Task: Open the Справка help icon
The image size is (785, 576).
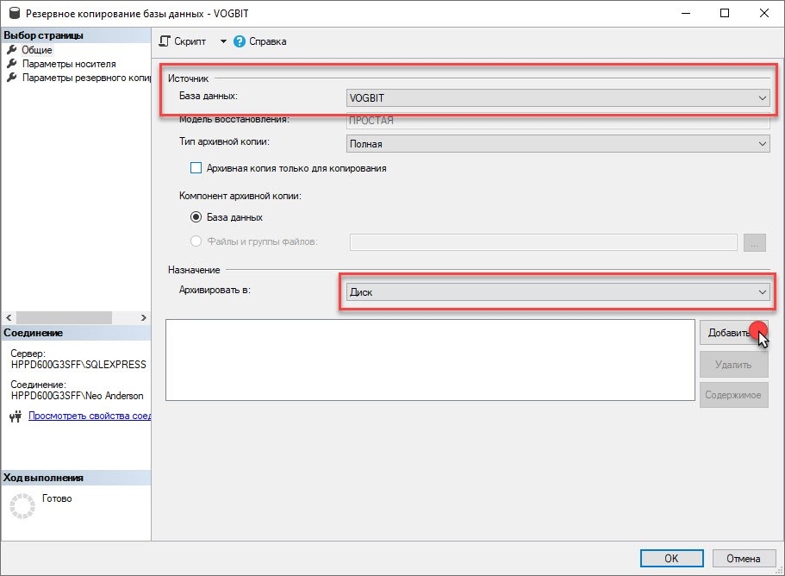Action: pyautogui.click(x=240, y=41)
